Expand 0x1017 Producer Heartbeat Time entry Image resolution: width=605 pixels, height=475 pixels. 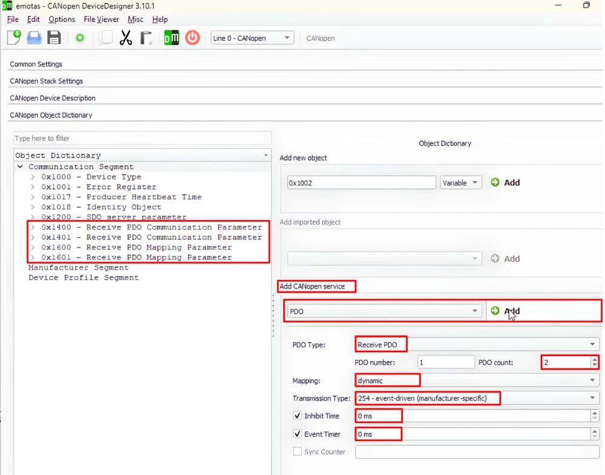coord(33,197)
